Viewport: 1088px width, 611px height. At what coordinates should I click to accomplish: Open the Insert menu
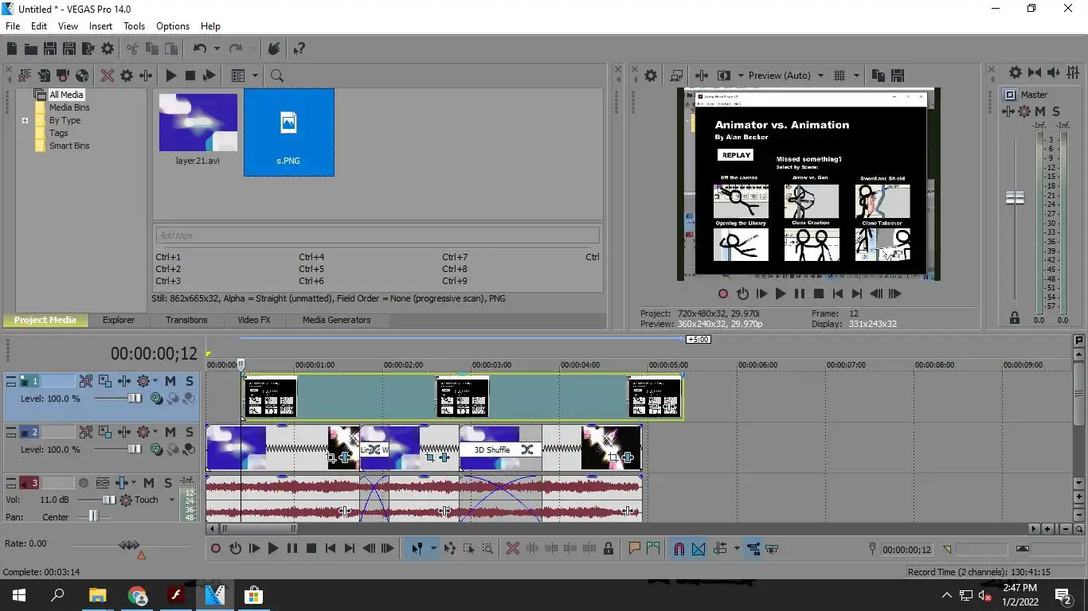point(100,25)
